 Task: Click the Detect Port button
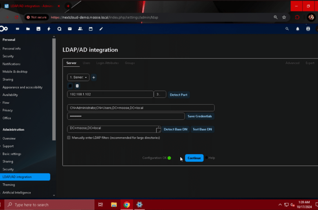click(x=179, y=95)
